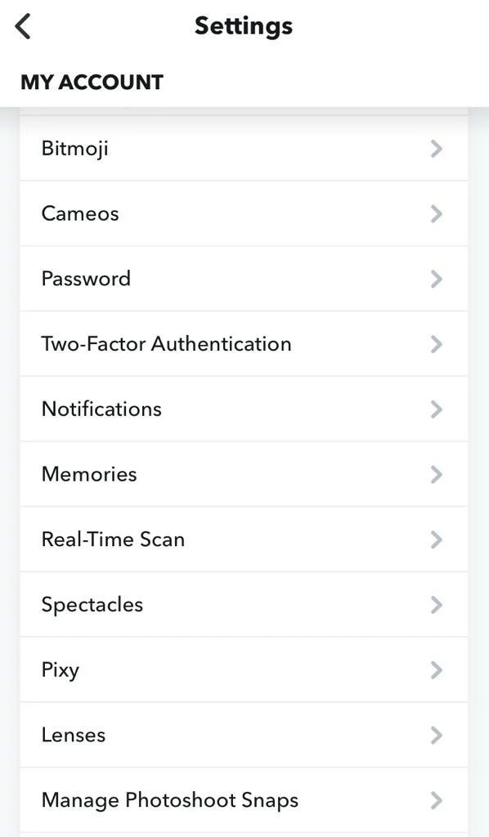Click the arrow icon next to Memories
This screenshot has height=837, width=489.
coord(437,475)
